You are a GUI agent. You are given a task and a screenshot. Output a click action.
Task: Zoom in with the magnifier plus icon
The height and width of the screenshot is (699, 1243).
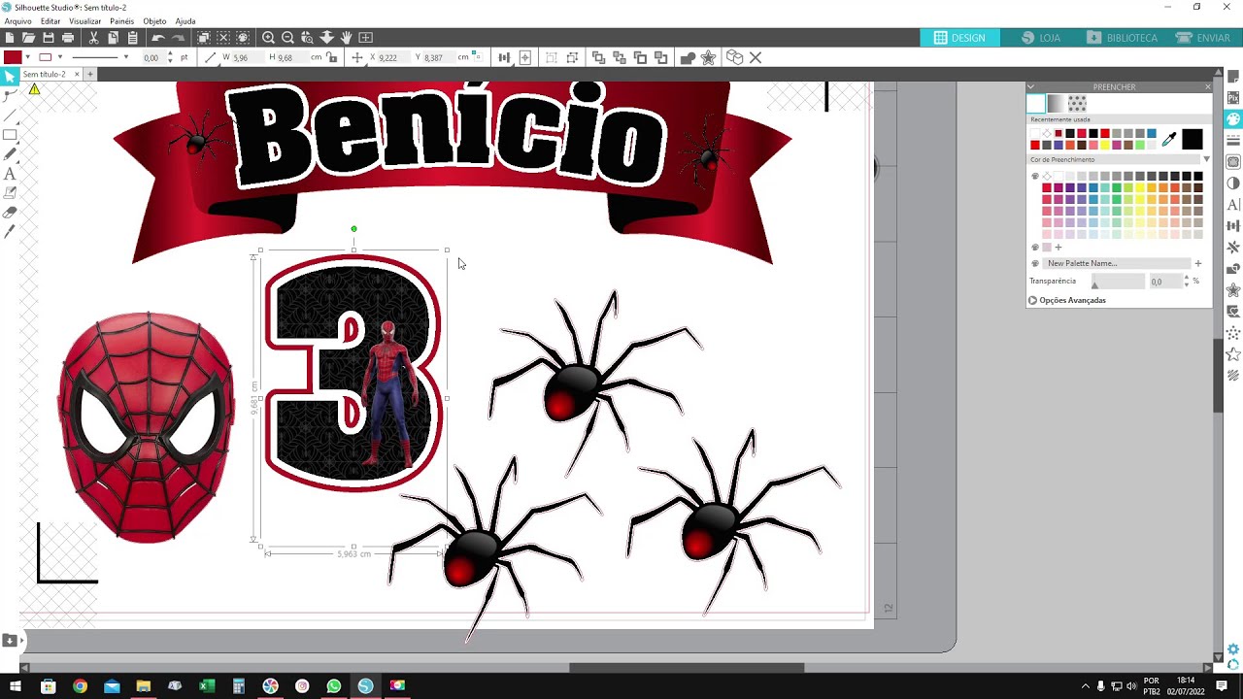pos(268,37)
